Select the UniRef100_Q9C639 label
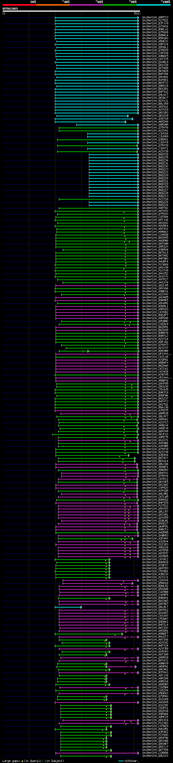 pyautogui.click(x=155, y=387)
